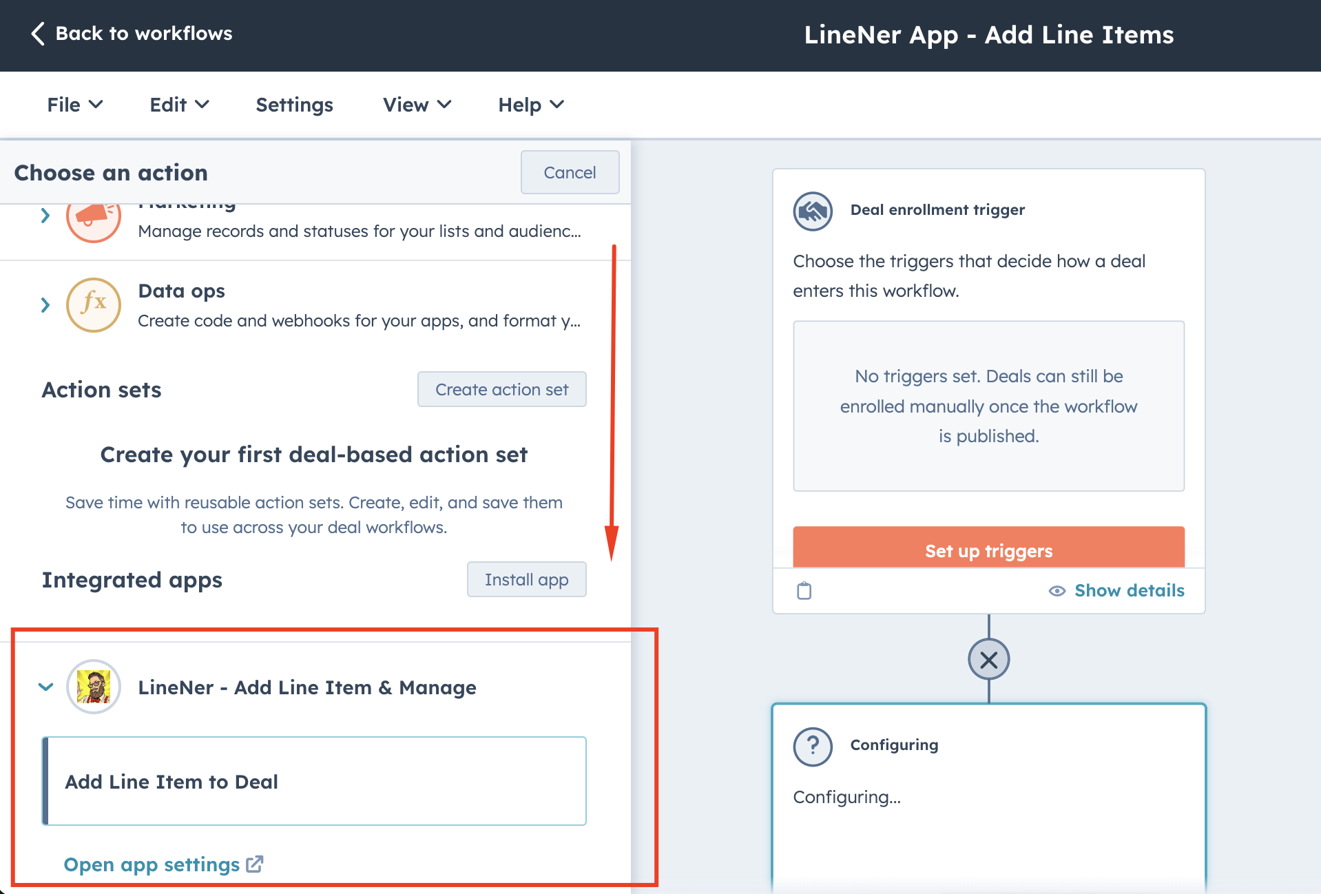1321x894 pixels.
Task: Open the File menu
Action: click(75, 105)
